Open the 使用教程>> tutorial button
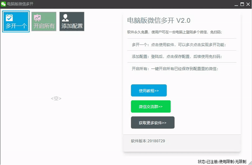Screen dimensions: 252x165 [149, 90]
